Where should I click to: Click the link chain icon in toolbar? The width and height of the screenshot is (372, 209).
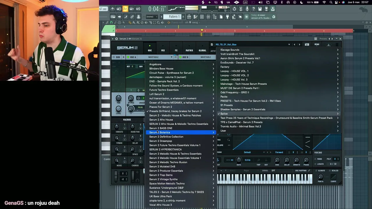coord(132,17)
